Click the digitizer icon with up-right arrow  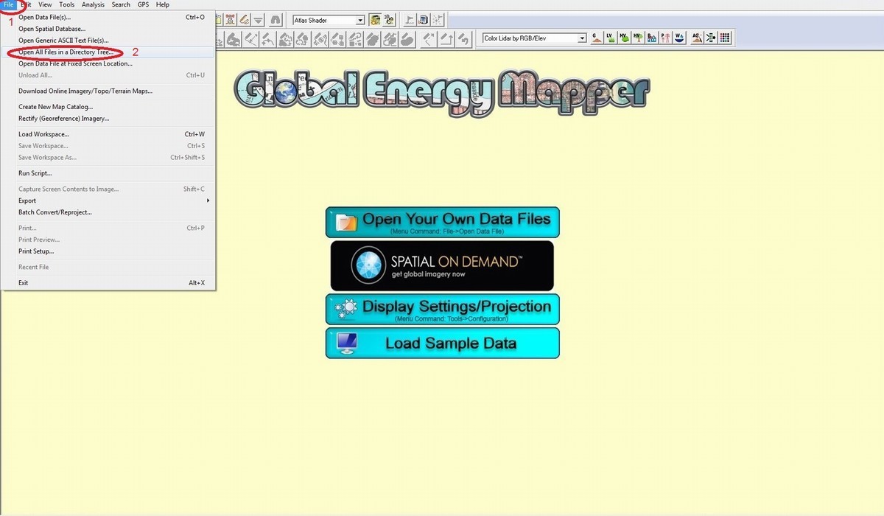(429, 41)
